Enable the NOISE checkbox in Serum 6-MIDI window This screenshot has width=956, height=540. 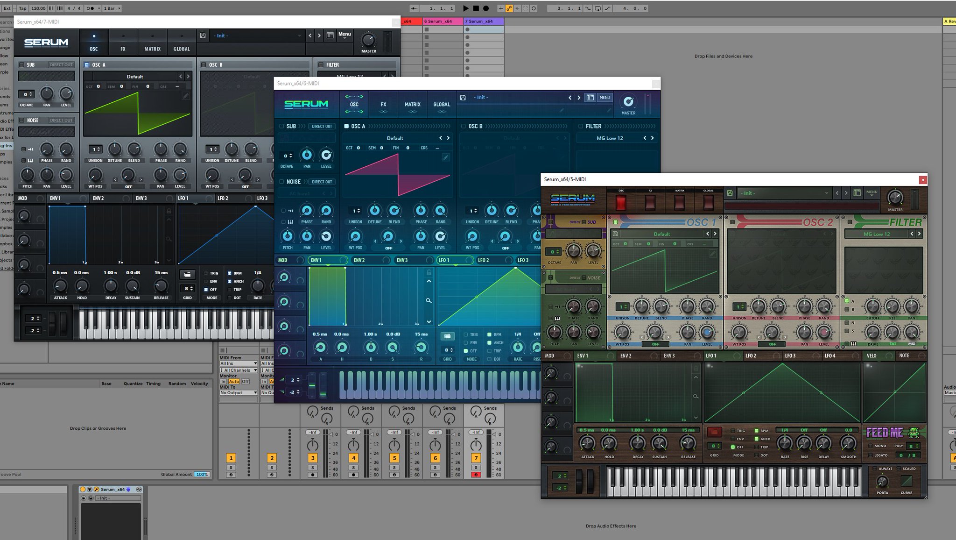point(281,182)
